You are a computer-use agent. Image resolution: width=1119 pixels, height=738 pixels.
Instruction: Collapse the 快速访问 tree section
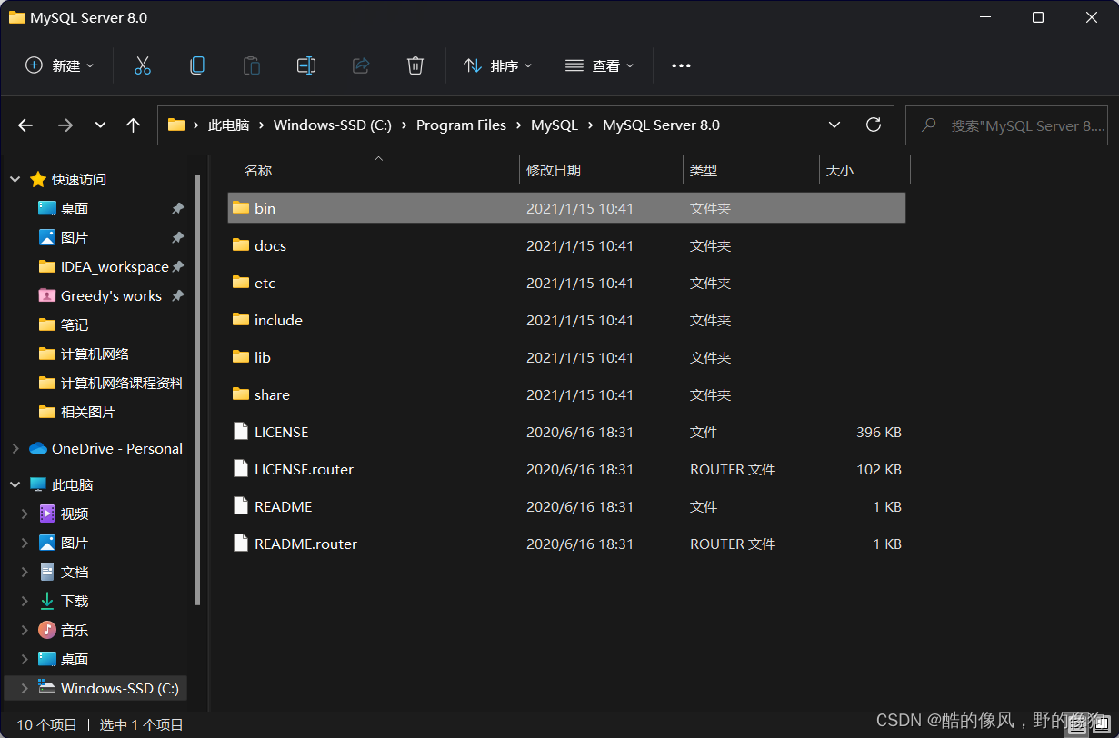click(x=15, y=179)
